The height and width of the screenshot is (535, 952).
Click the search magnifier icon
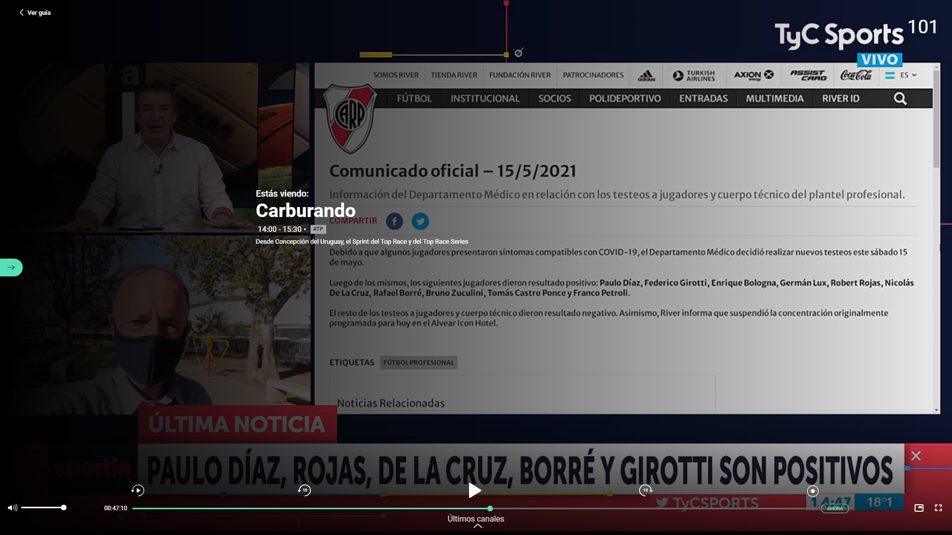[x=900, y=99]
